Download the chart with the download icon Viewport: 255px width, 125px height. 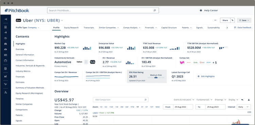click(x=249, y=100)
